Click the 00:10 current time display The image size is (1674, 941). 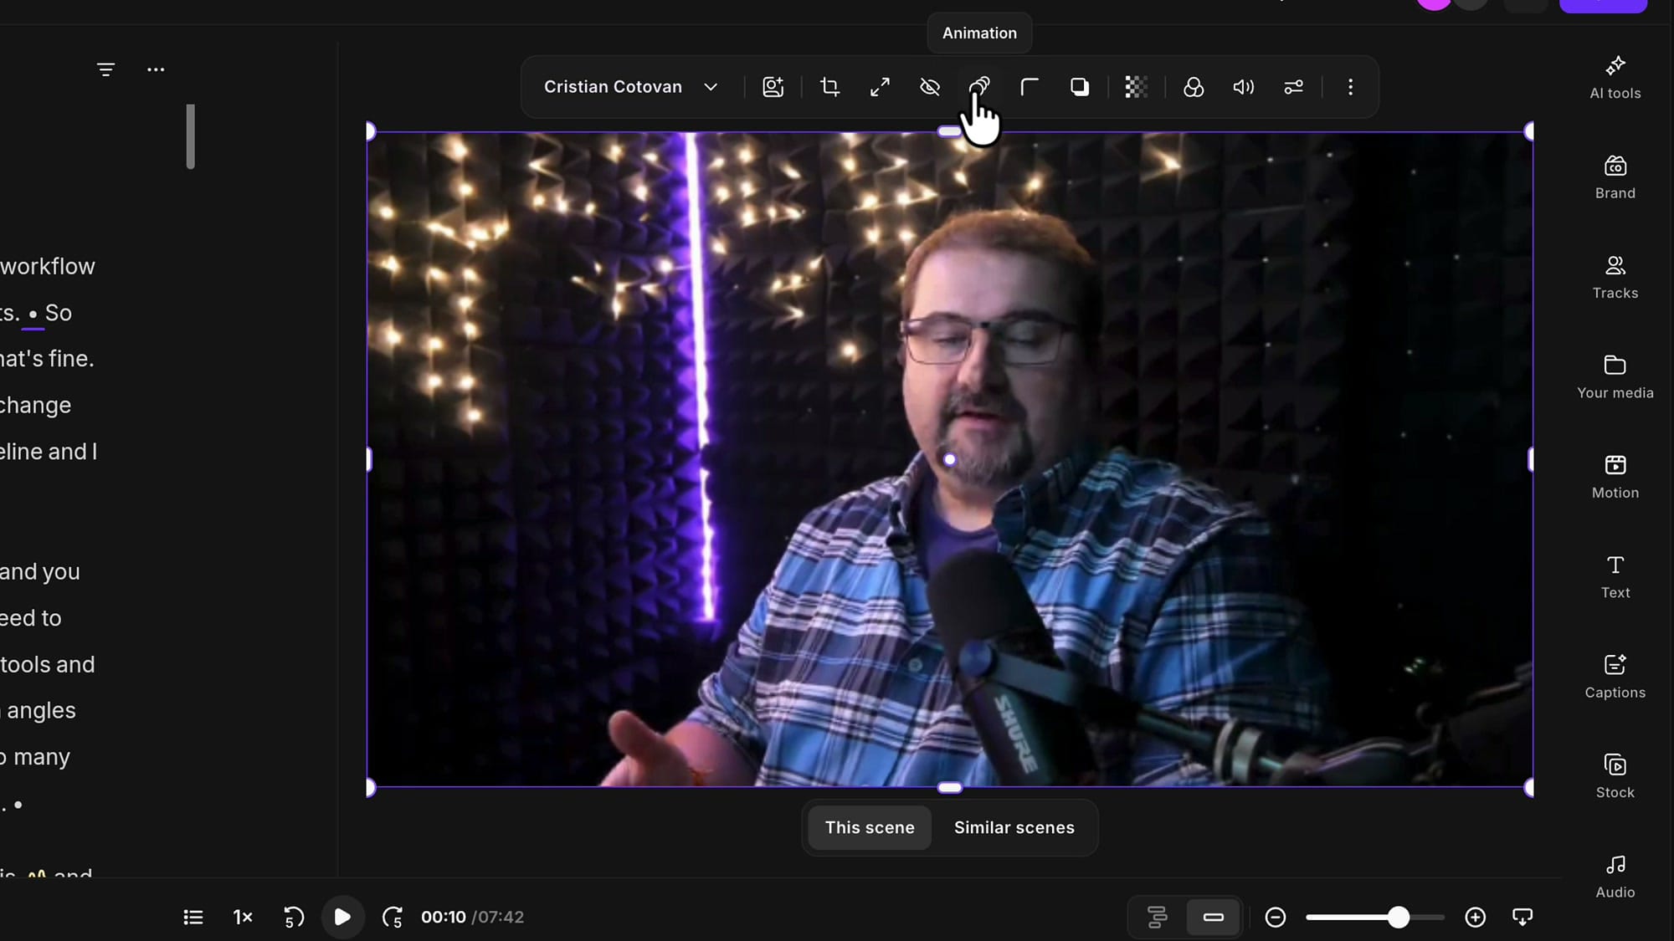click(x=443, y=917)
